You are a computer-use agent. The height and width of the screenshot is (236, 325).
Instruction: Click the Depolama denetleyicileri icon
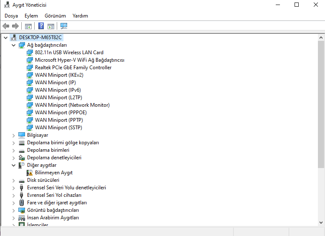pyautogui.click(x=22, y=158)
